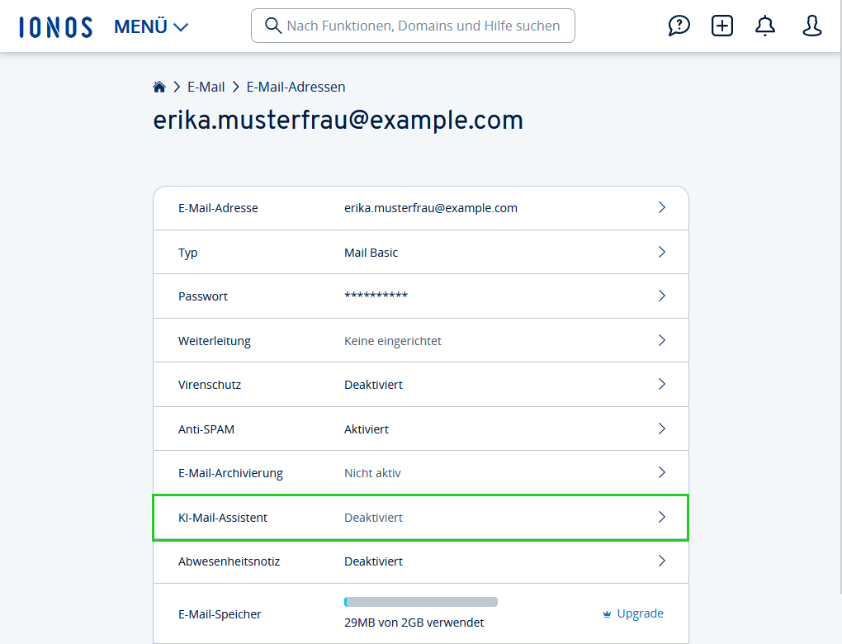Open the E-Mail breadcrumb link
The width and height of the screenshot is (842, 644).
(x=206, y=87)
